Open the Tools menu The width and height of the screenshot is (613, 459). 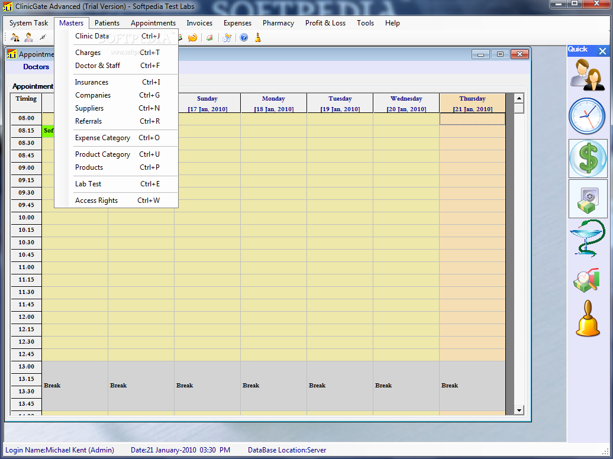click(365, 23)
